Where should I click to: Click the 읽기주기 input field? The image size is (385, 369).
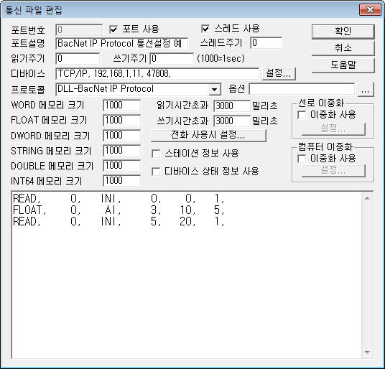point(78,59)
